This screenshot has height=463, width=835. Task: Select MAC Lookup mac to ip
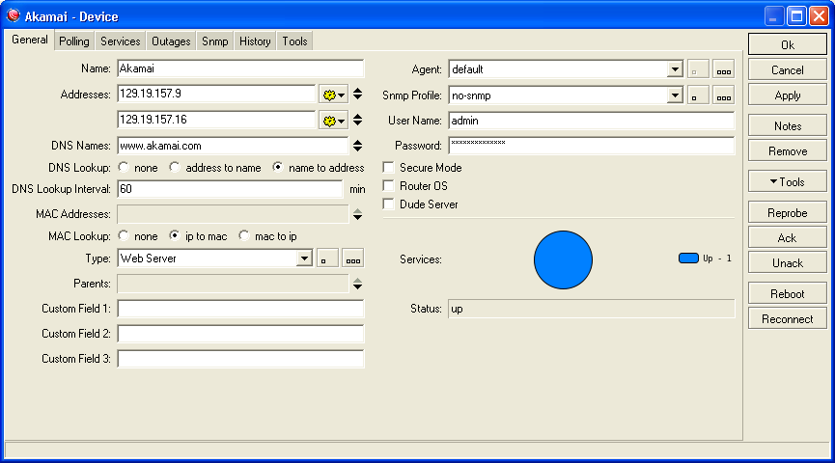tap(244, 235)
